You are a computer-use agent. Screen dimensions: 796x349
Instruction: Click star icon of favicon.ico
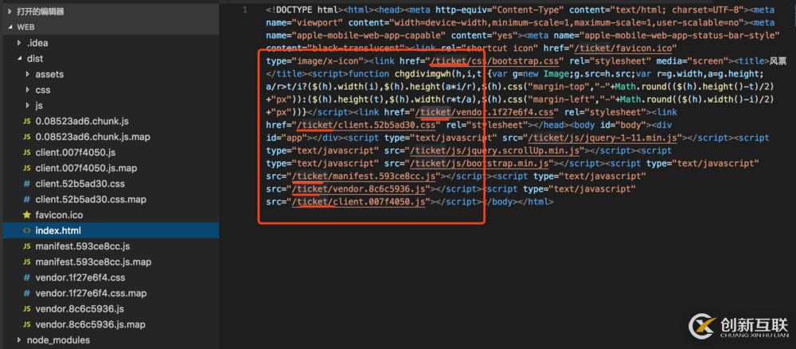tap(27, 215)
